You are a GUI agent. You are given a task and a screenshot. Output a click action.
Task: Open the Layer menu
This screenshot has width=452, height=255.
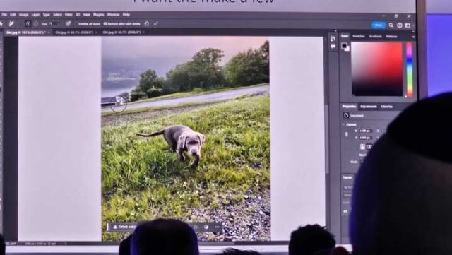pos(35,14)
